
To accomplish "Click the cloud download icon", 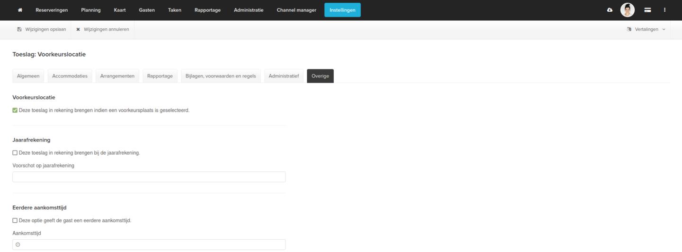I will (x=610, y=10).
